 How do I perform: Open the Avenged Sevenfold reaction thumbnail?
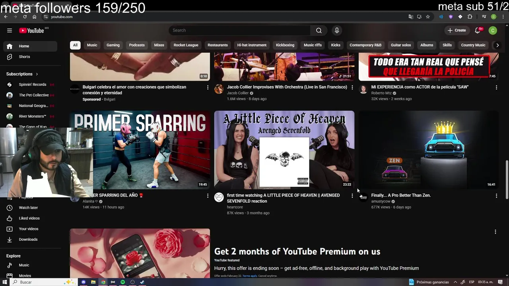tap(284, 150)
